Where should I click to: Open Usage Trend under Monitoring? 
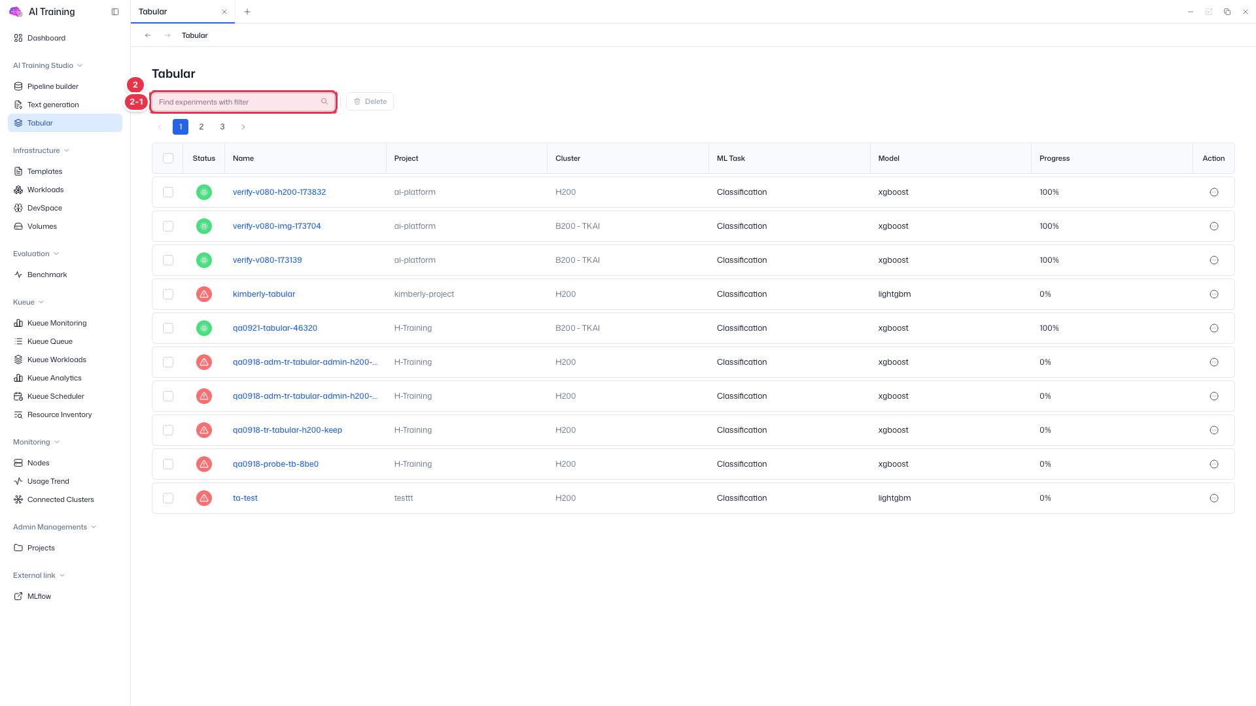click(x=65, y=481)
